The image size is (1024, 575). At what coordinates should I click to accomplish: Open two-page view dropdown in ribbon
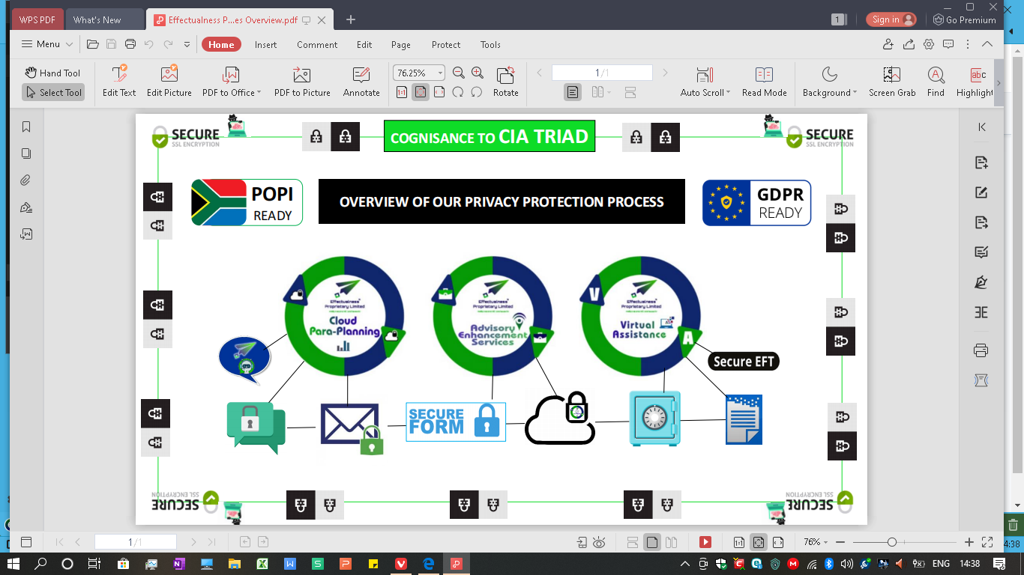tap(601, 92)
